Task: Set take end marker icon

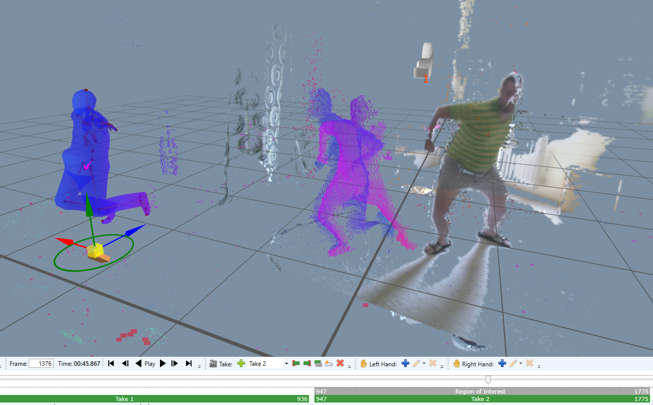Action: [x=307, y=363]
